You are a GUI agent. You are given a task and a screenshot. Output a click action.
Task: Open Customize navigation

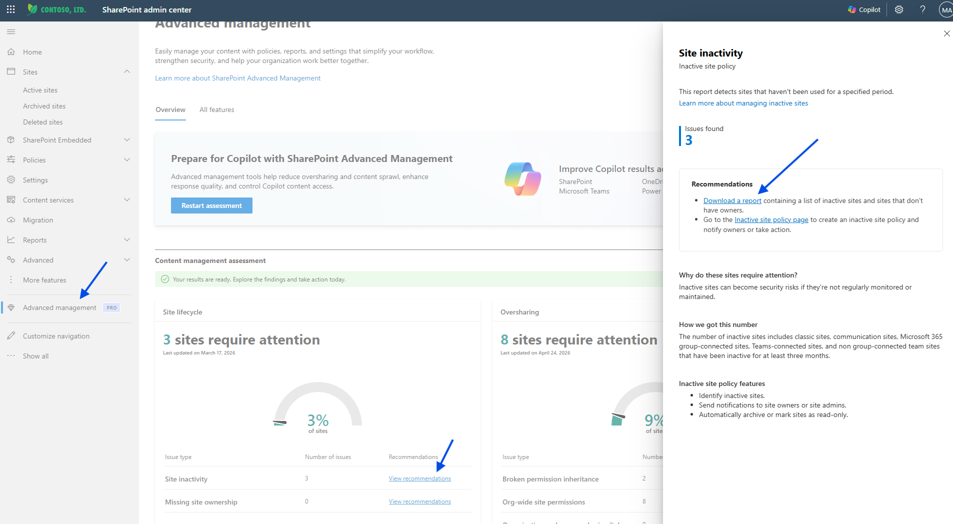(56, 336)
